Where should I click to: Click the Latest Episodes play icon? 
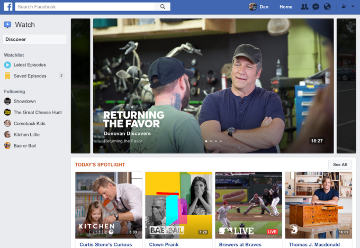coord(7,65)
